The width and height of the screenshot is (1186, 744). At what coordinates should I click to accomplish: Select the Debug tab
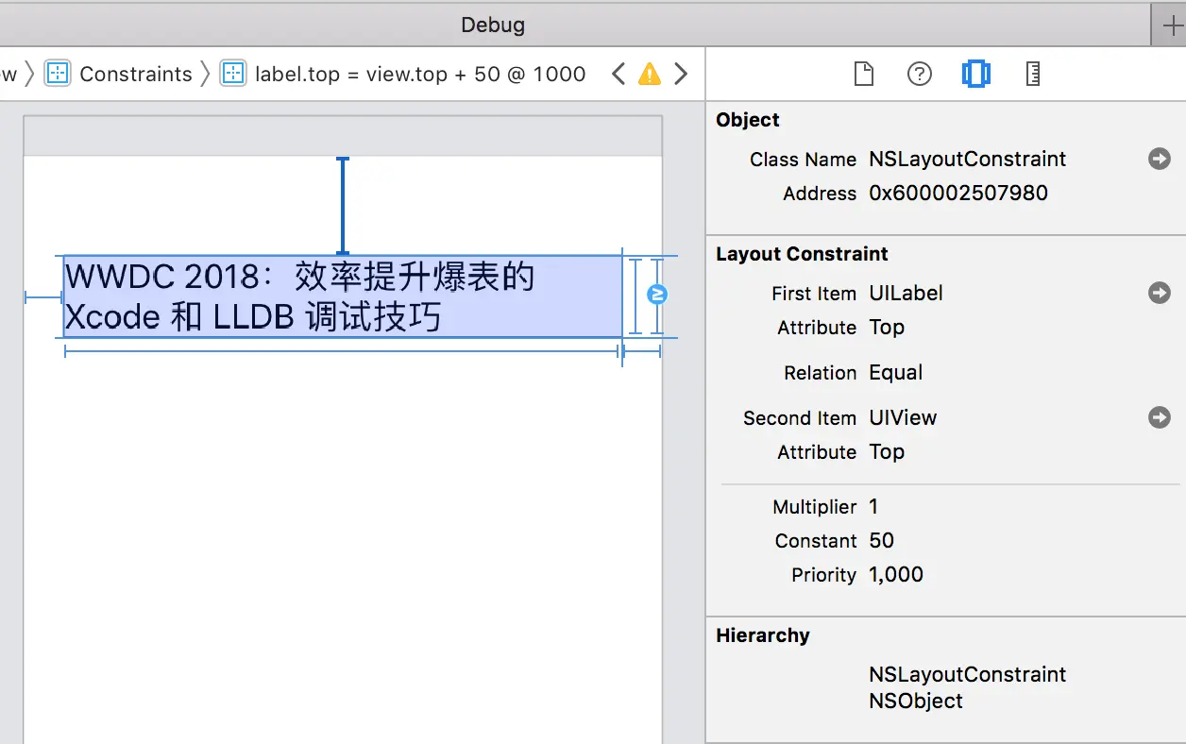pyautogui.click(x=493, y=25)
